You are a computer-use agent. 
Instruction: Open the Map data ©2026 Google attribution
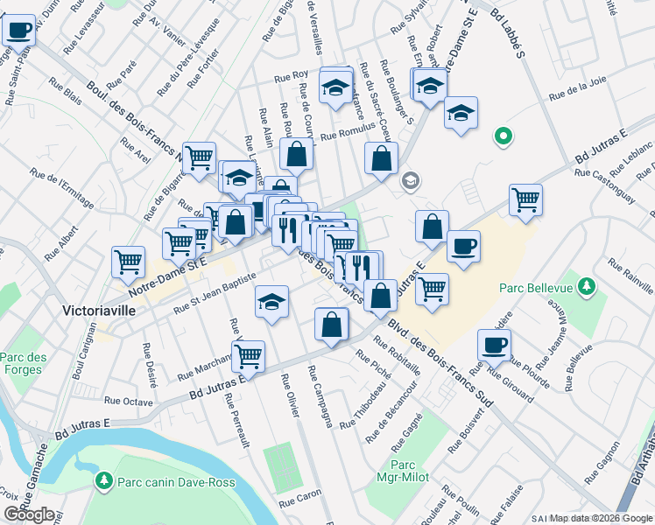[601, 518]
